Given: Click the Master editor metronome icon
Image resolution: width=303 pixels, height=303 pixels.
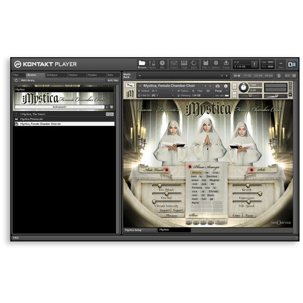Looking at the screenshot, I should [x=152, y=64].
